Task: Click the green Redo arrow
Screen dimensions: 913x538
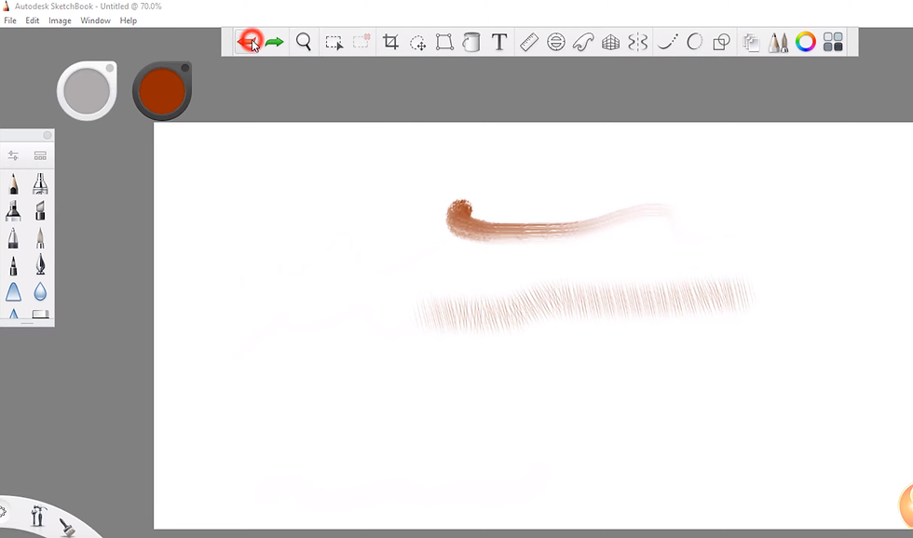Action: pyautogui.click(x=274, y=42)
